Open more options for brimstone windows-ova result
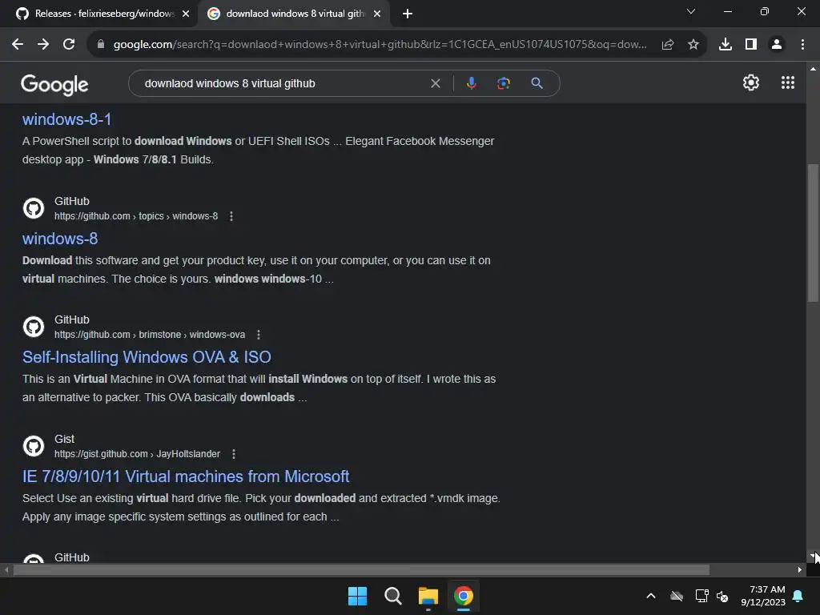 click(x=259, y=335)
